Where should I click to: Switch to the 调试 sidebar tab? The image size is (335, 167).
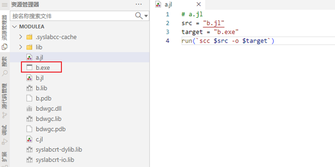tap(5, 135)
